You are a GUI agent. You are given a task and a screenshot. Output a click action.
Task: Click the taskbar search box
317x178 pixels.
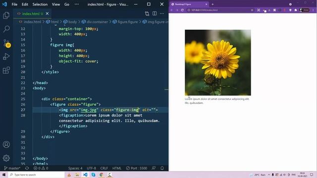click(x=36, y=175)
